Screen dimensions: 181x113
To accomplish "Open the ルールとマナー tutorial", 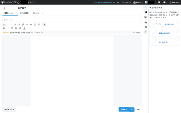I will 164,42.
